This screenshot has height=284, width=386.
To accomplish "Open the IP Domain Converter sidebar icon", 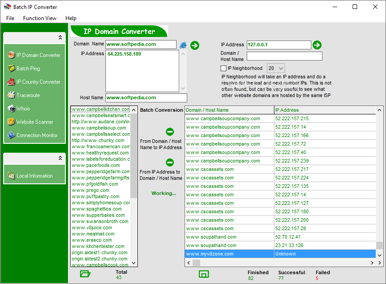I will [x=11, y=55].
